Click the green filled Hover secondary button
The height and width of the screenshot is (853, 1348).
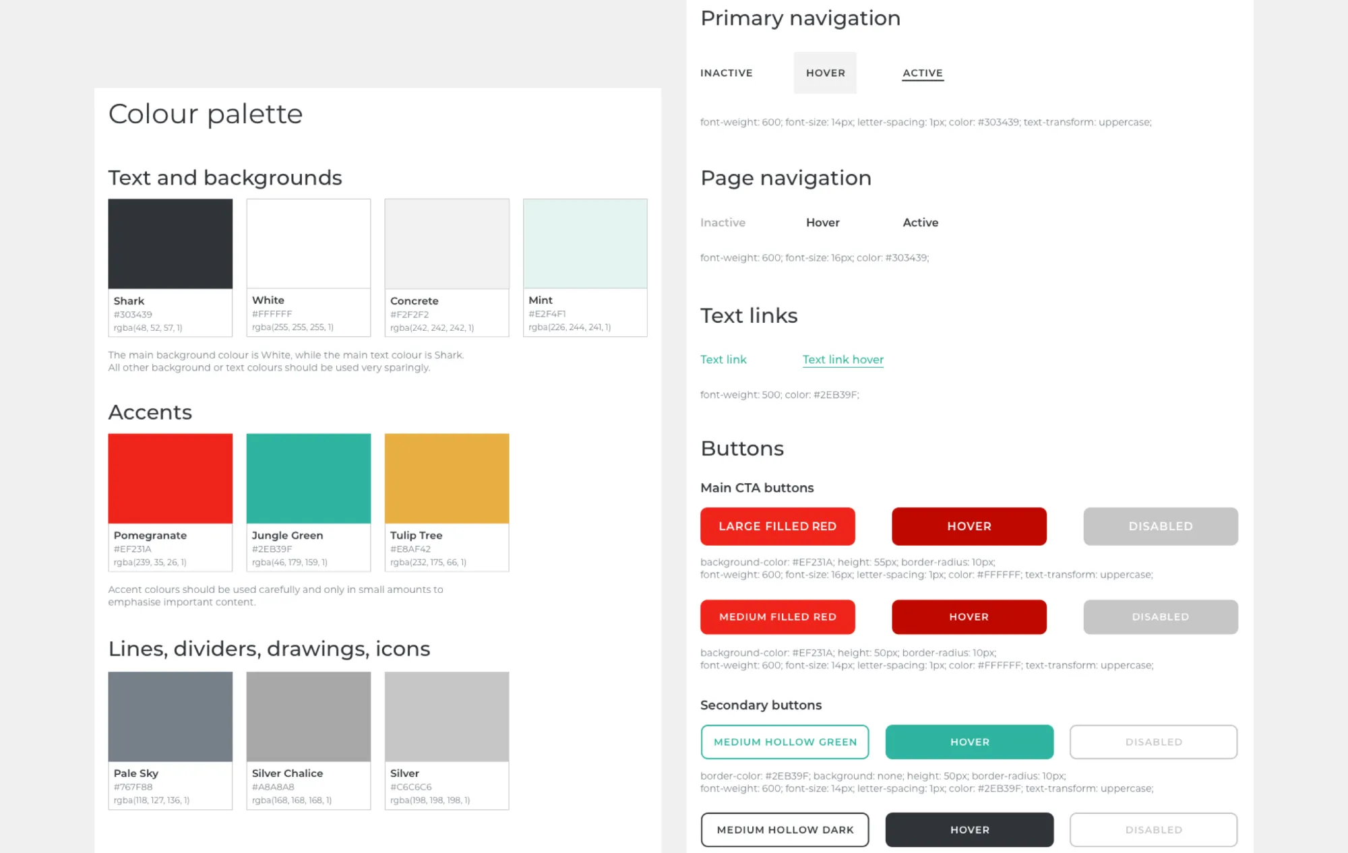969,742
